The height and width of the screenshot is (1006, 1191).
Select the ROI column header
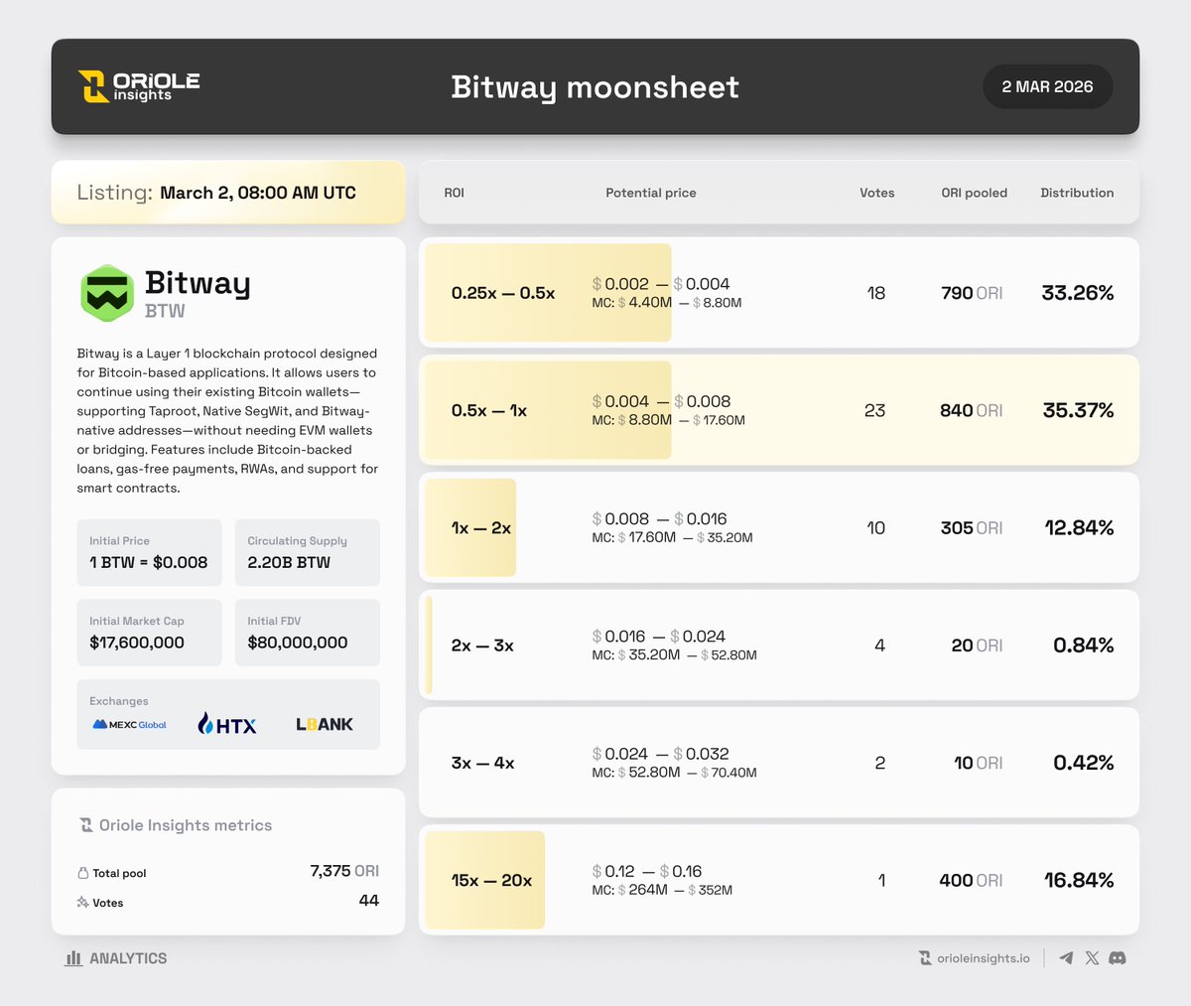tap(455, 193)
